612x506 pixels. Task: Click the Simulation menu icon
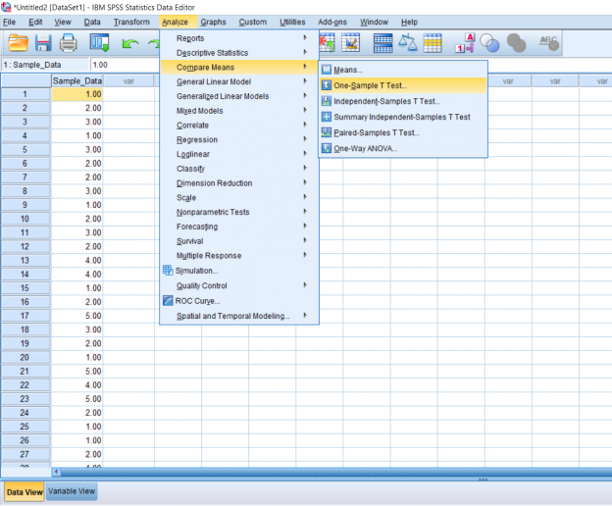click(168, 271)
